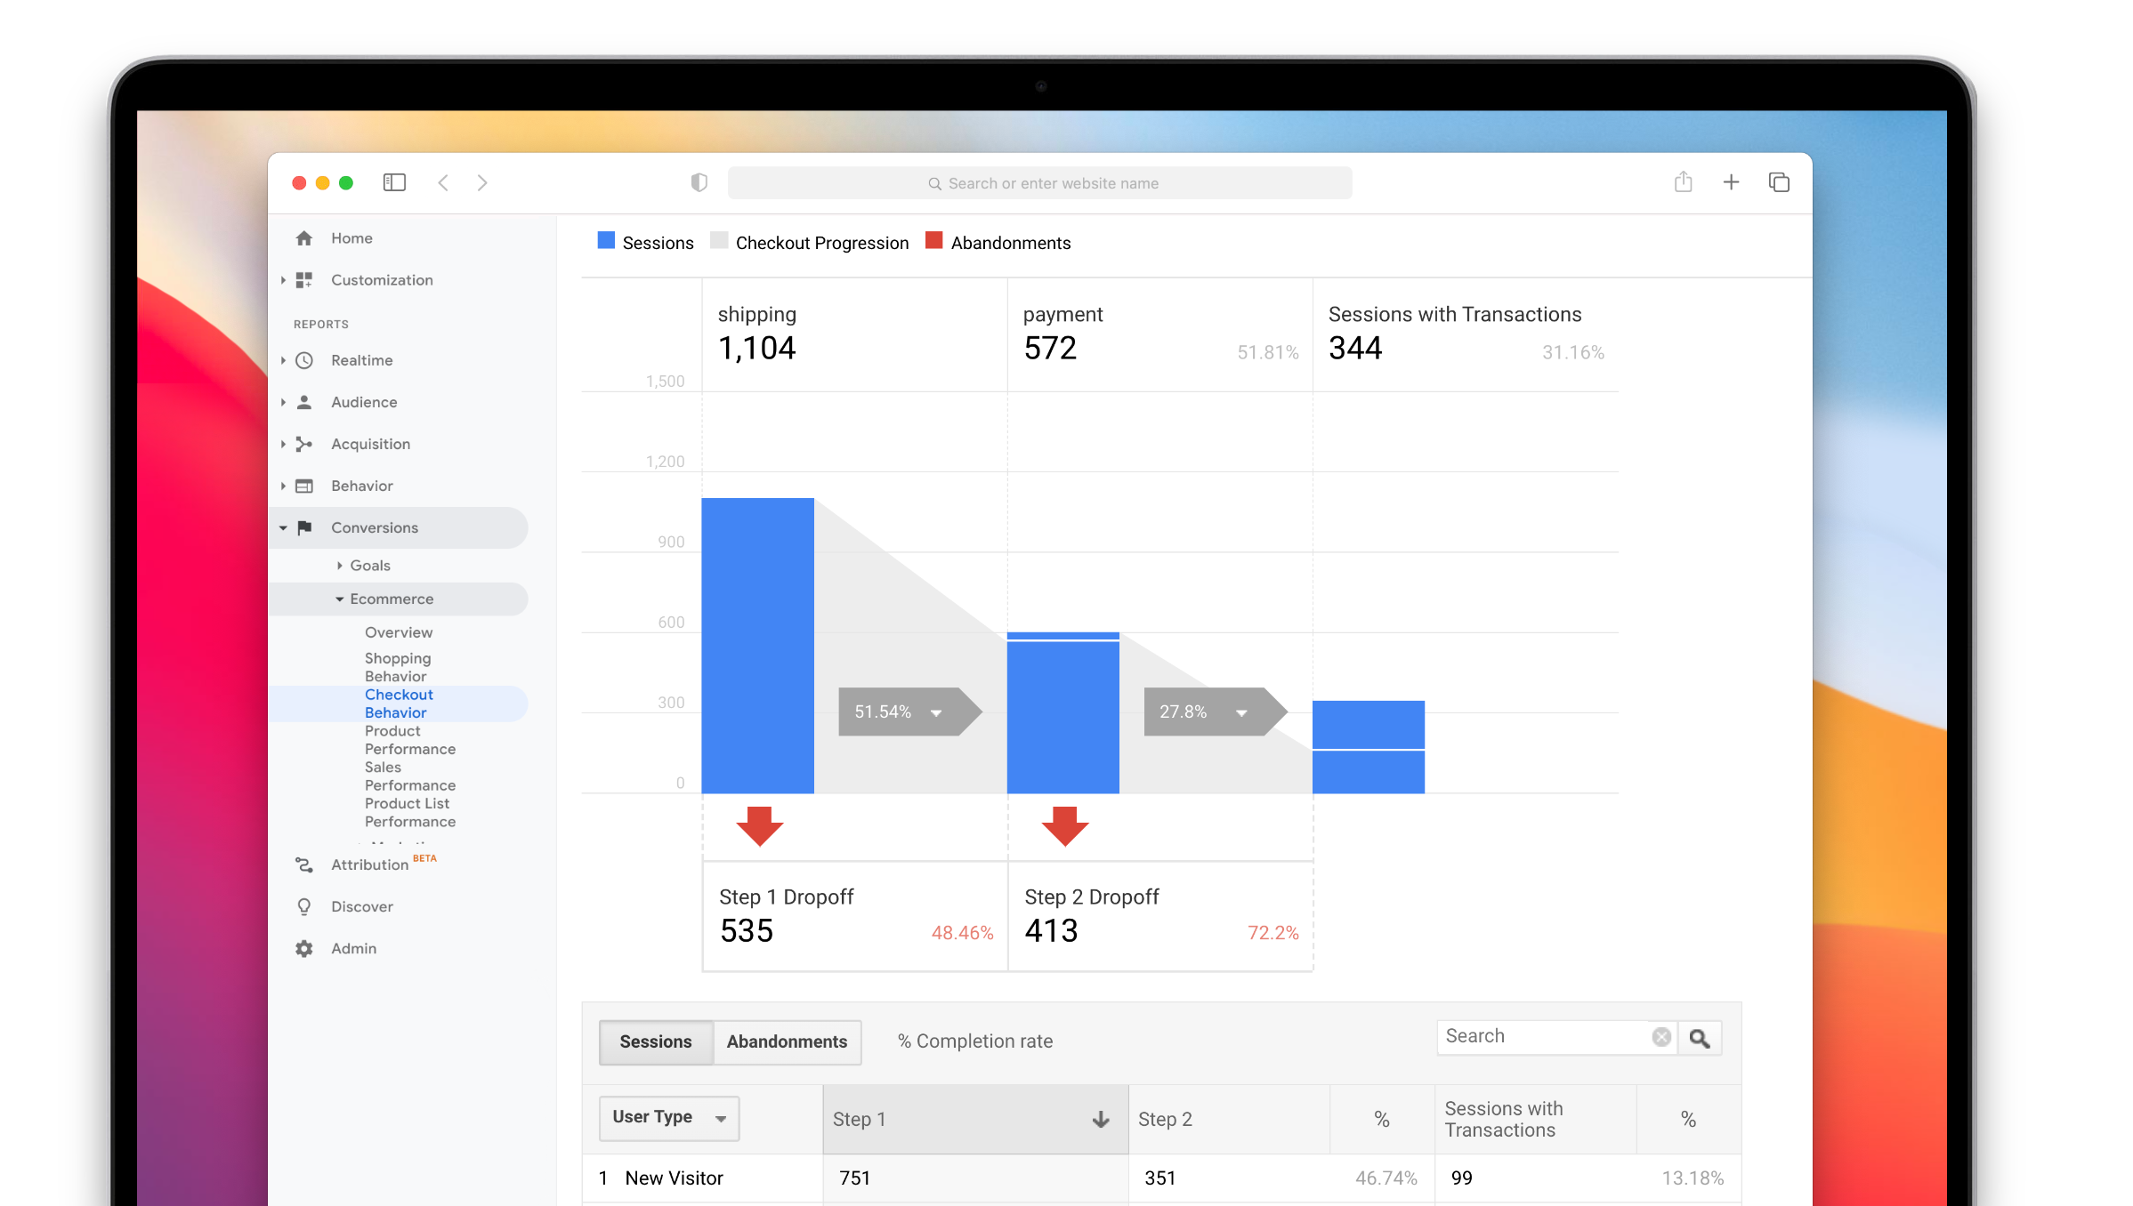
Task: Click the red Abandonments legend swatch
Action: click(934, 240)
